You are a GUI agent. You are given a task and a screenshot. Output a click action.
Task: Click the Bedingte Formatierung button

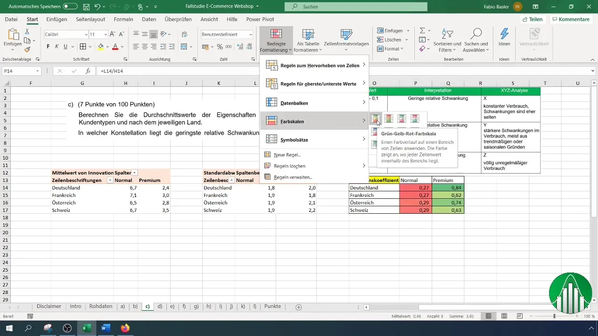(276, 40)
